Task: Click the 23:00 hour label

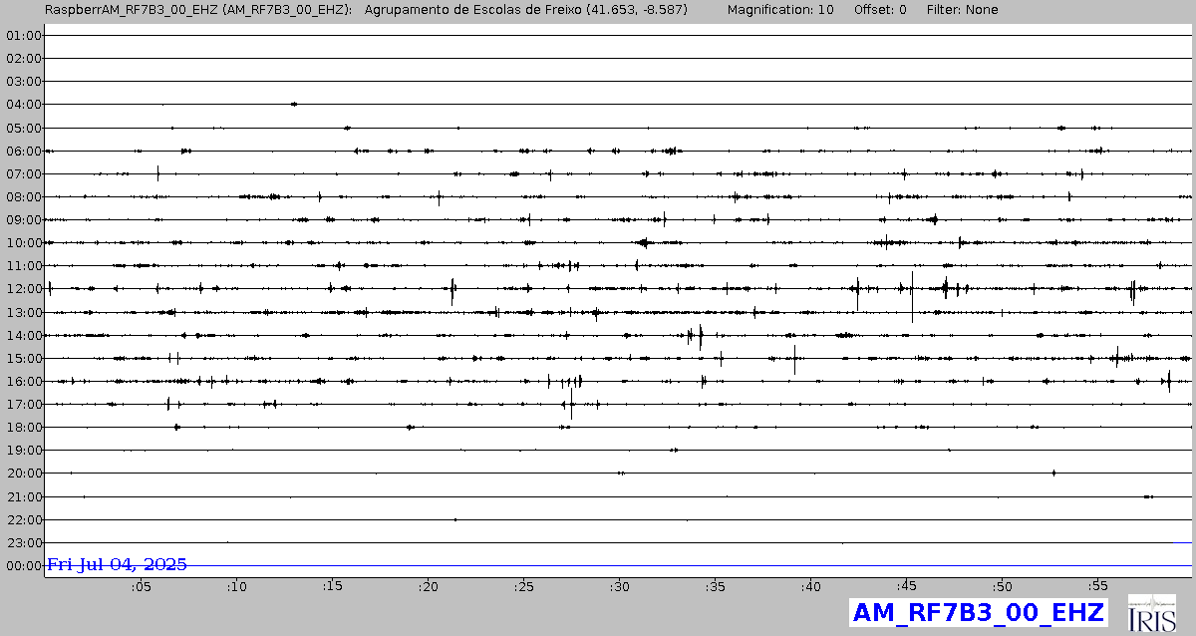Action: tap(23, 542)
